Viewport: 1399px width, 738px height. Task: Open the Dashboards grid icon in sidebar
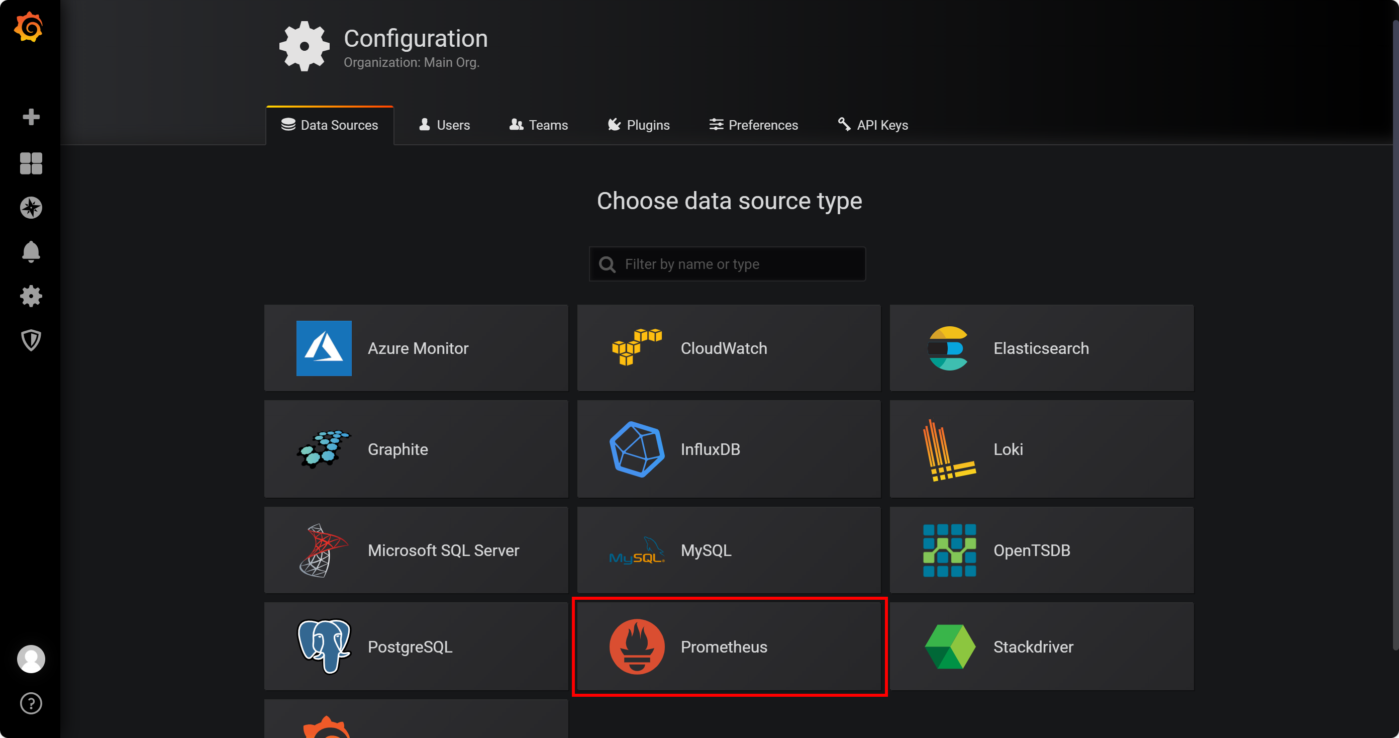click(x=31, y=163)
